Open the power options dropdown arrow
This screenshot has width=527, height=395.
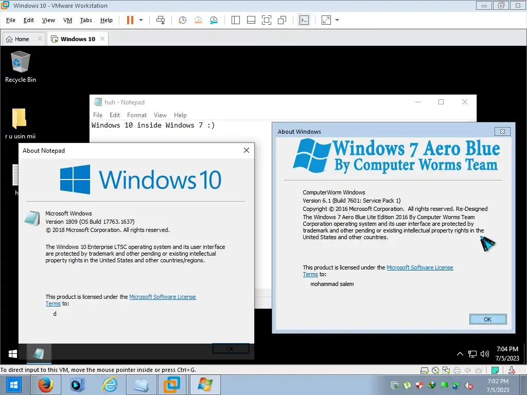pos(141,20)
